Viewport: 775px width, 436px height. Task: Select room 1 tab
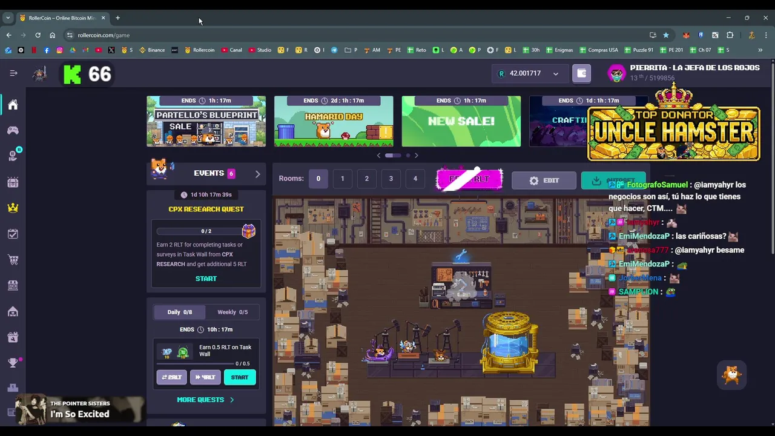point(342,179)
